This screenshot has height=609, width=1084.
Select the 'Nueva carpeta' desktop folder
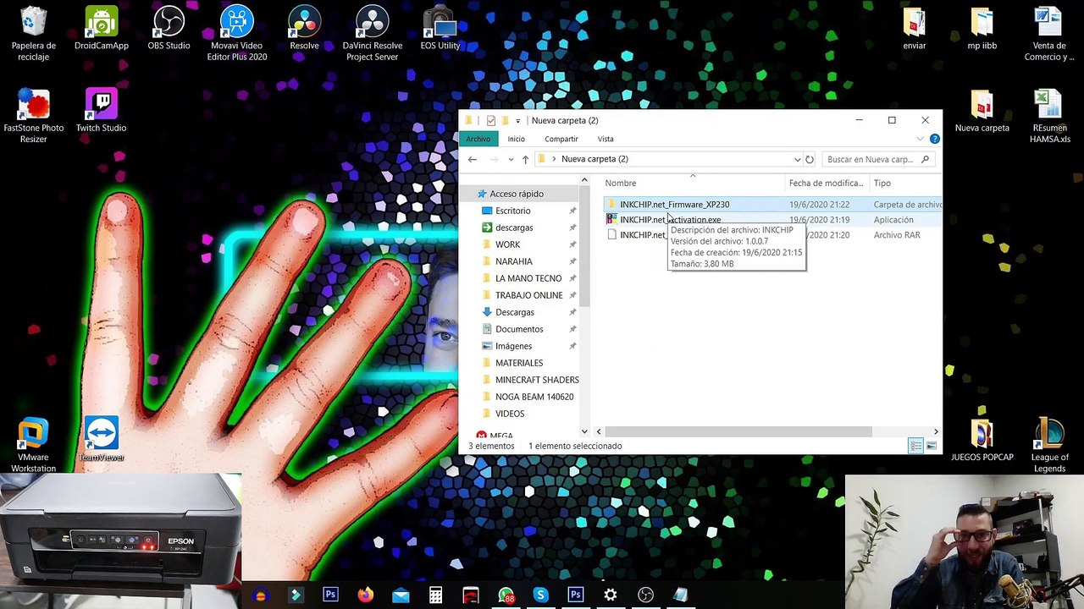coord(982,111)
